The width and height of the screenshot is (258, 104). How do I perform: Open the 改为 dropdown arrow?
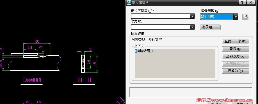192,27
